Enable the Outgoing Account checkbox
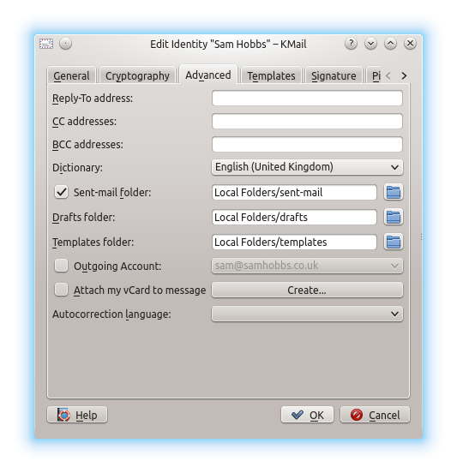457x473 pixels. coord(61,266)
